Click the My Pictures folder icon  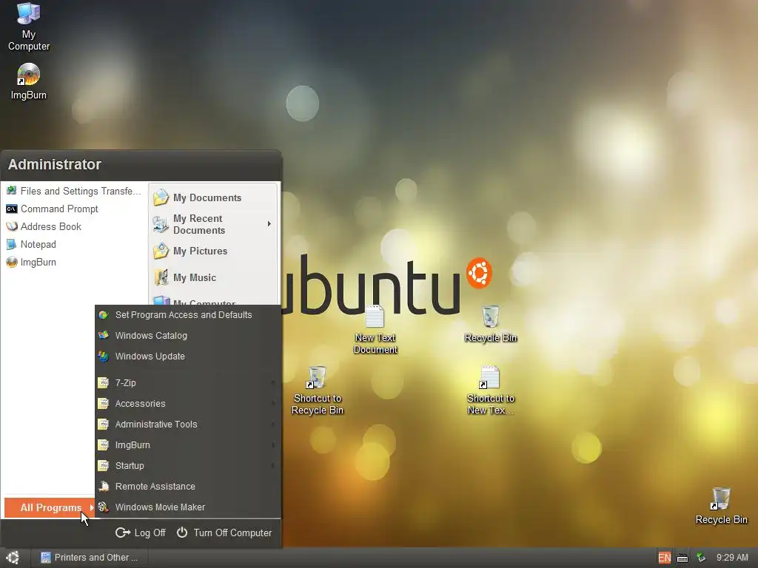tap(161, 251)
